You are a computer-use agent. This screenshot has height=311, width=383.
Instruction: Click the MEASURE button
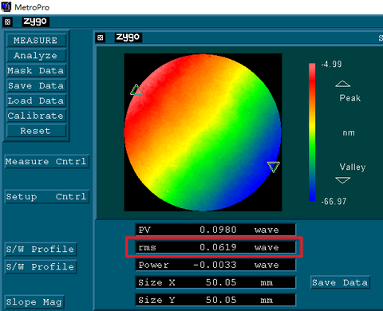pyautogui.click(x=36, y=41)
